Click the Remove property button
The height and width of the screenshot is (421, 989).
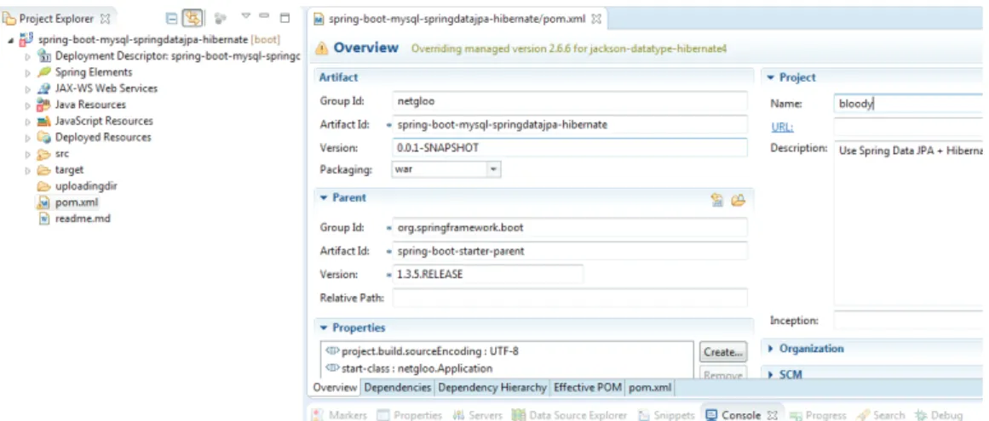723,374
